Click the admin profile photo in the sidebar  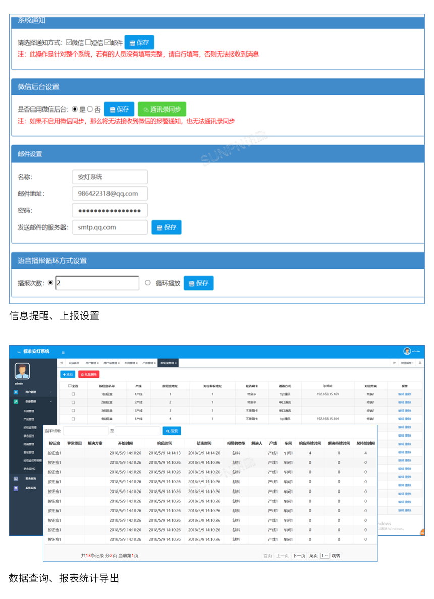point(22,372)
